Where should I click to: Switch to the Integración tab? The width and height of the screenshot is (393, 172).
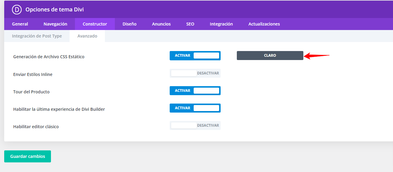(221, 24)
